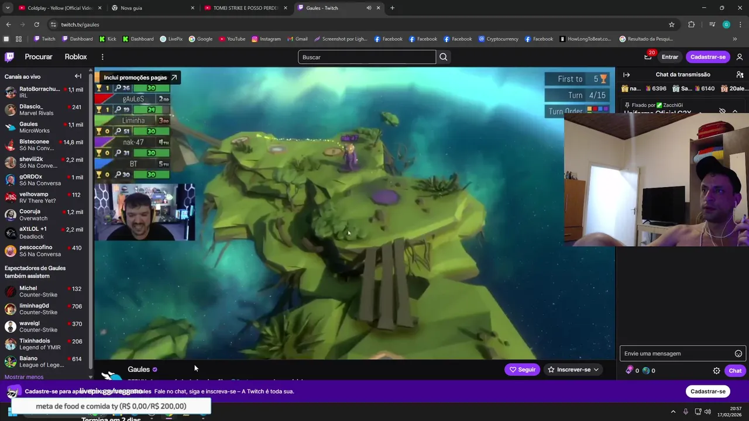Collapse the stream chat panel arrow
The width and height of the screenshot is (749, 421).
tap(626, 75)
